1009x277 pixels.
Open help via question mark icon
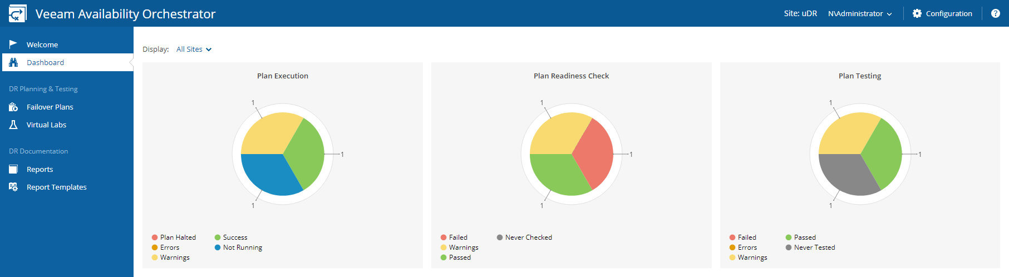[996, 13]
